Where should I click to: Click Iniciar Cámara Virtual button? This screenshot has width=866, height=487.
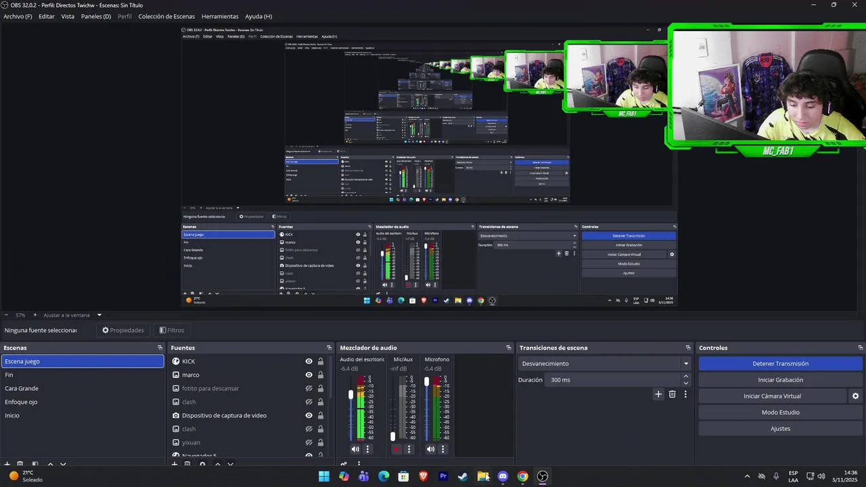coord(772,396)
